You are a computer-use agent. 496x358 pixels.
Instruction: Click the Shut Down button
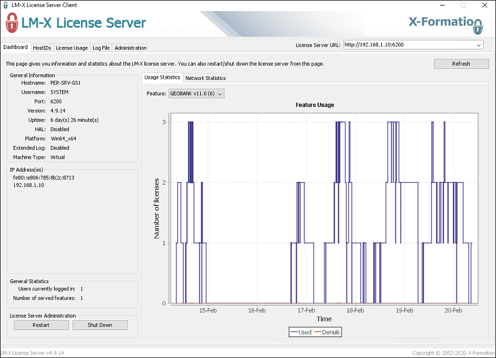coord(100,325)
